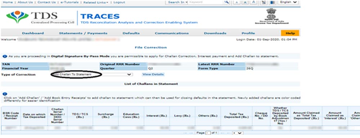Select the smallest font size A icon
This screenshot has height=138, width=360.
pos(237,2)
